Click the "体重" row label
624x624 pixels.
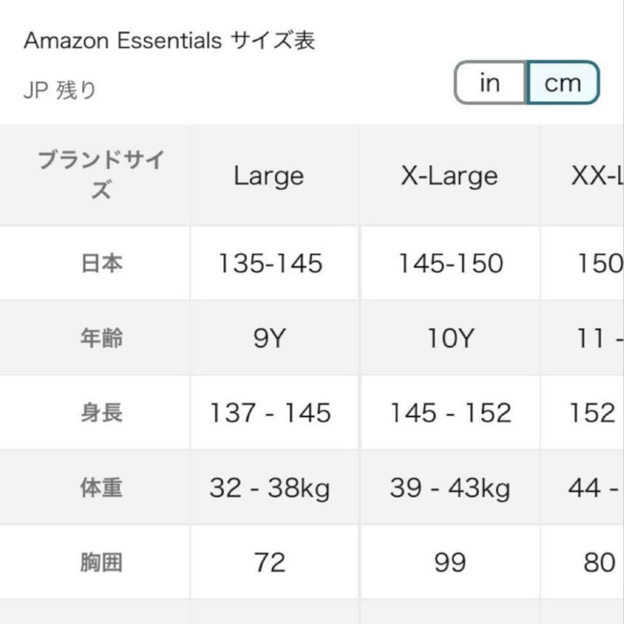[101, 488]
